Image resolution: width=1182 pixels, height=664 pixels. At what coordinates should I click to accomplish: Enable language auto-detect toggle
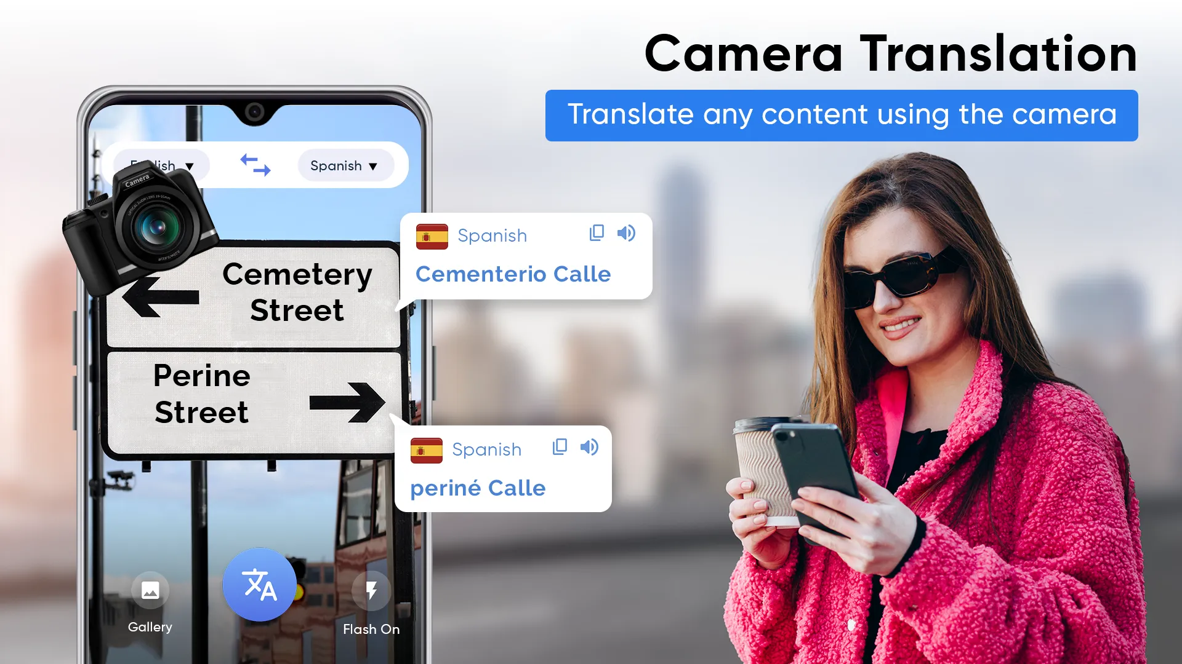click(161, 165)
